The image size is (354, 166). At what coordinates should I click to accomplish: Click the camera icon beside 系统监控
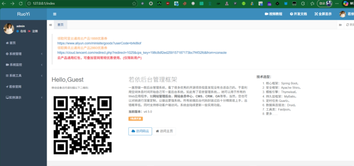7,65
